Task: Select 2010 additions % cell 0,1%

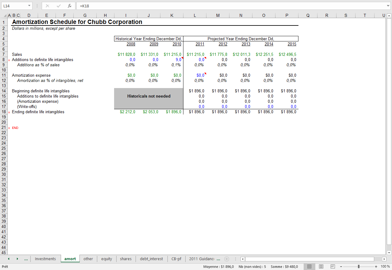Action: (172, 65)
